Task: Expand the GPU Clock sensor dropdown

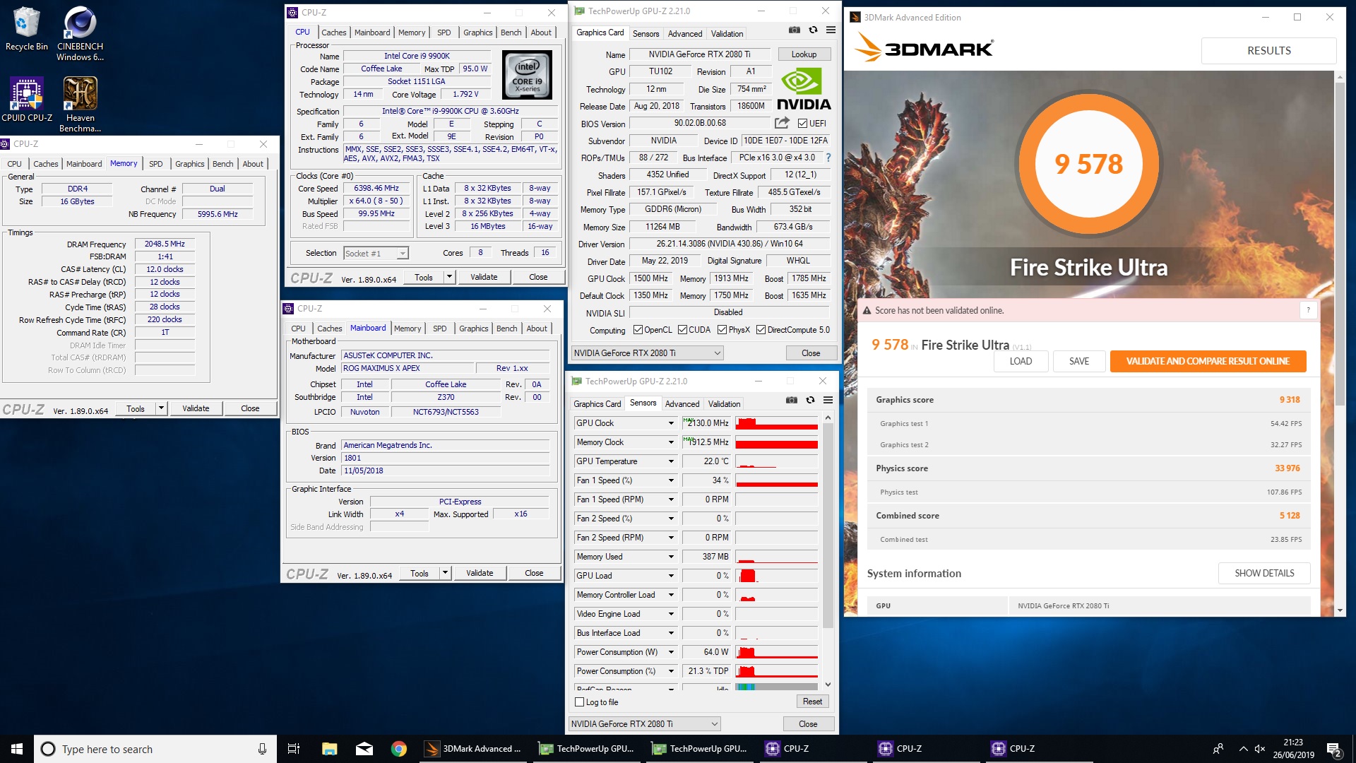Action: 671,423
